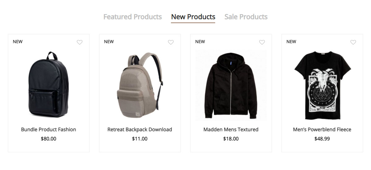Click the $48.99 price text
This screenshot has height=170, width=371.
pyautogui.click(x=322, y=139)
